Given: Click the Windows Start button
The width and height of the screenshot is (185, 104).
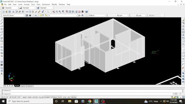Looking at the screenshot, I should [x=3, y=101].
